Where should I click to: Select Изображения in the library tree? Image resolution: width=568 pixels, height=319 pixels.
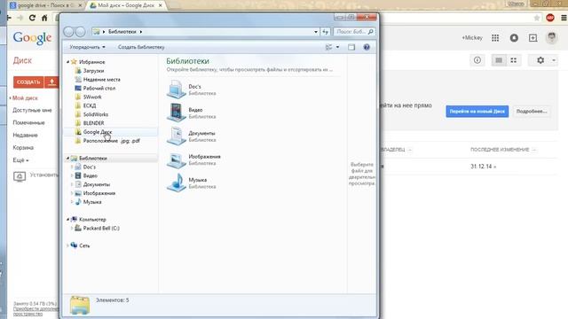click(99, 193)
